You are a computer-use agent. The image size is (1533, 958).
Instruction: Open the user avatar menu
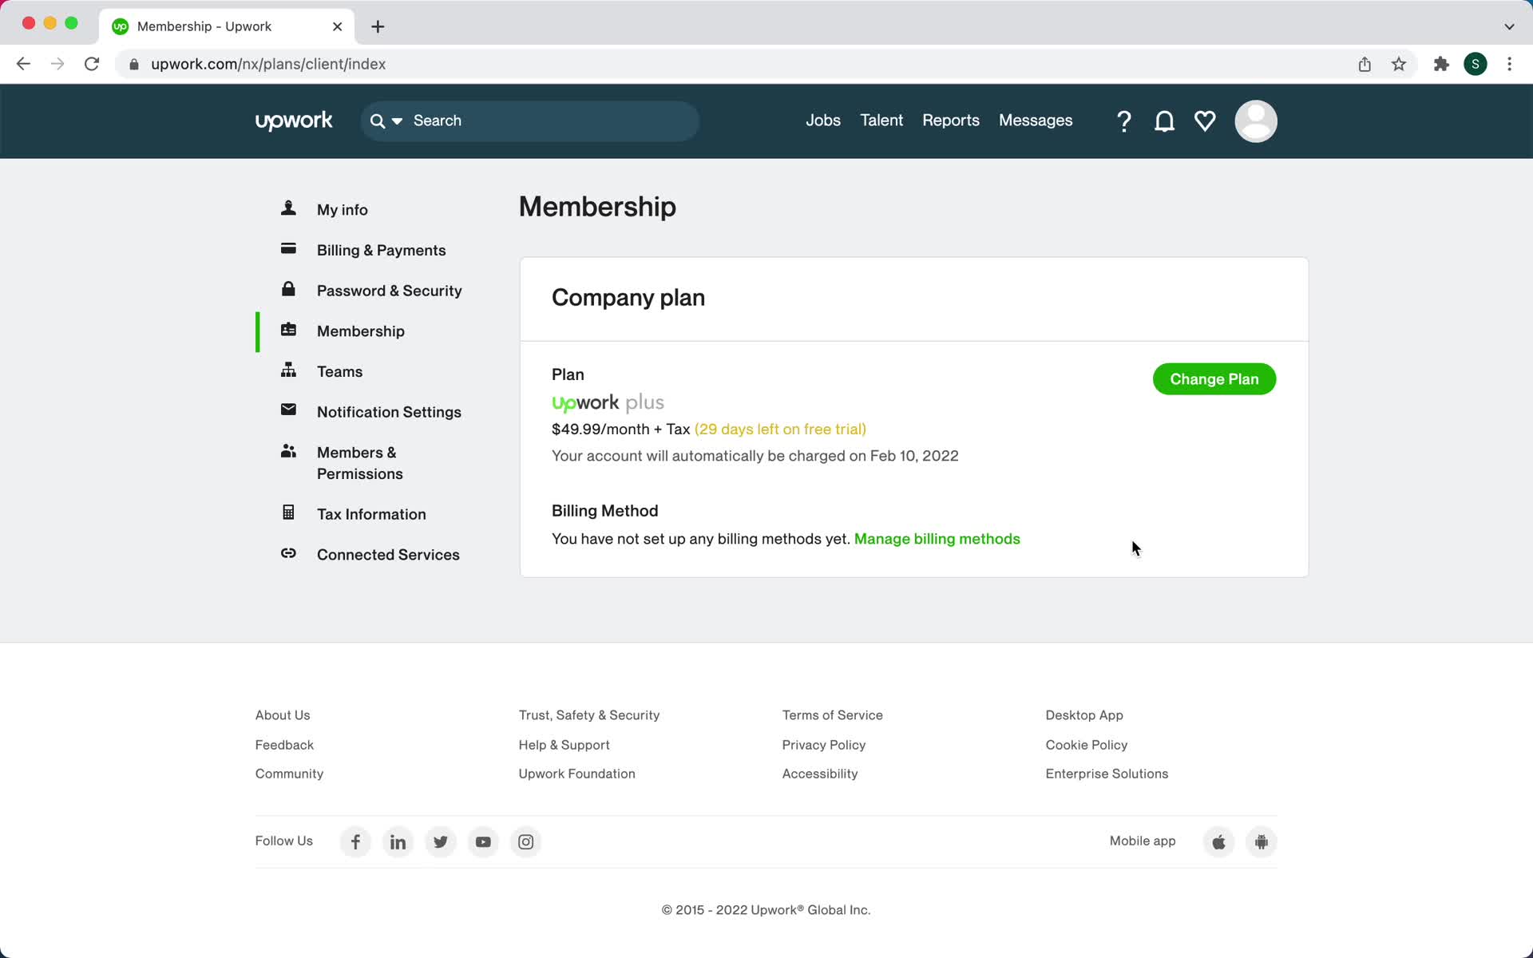pos(1255,121)
